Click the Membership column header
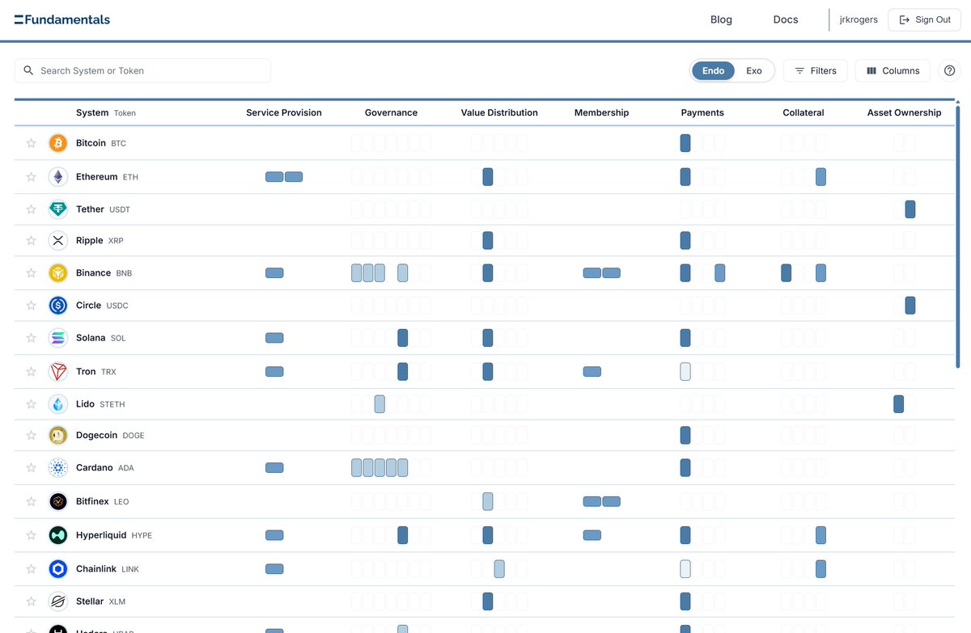The height and width of the screenshot is (633, 971). click(601, 112)
